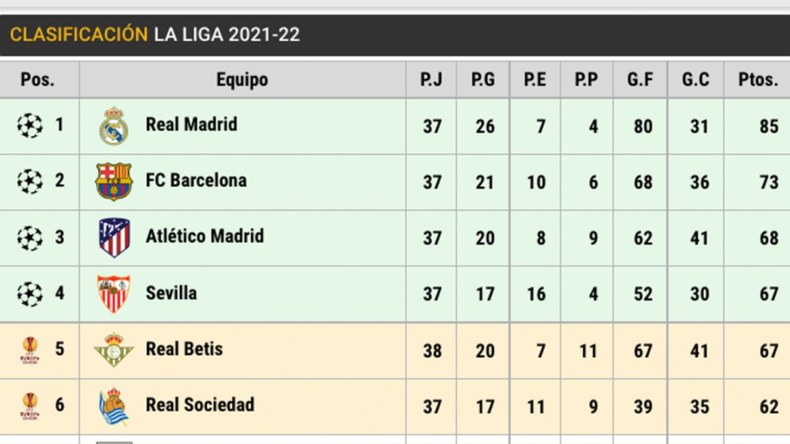The height and width of the screenshot is (444, 790).
Task: Click the Real Madrid club crest
Action: click(x=114, y=126)
